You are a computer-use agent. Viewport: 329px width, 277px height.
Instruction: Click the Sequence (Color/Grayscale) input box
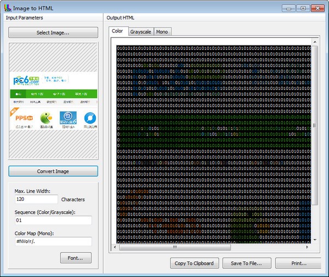pos(53,221)
